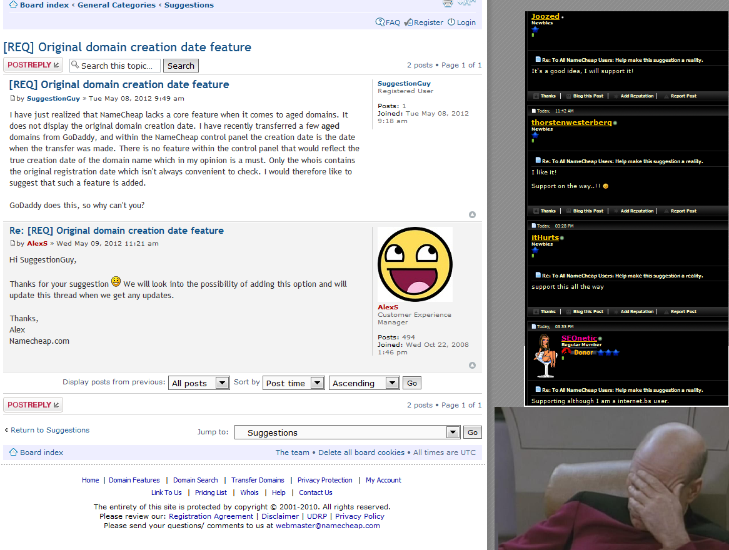The height and width of the screenshot is (550, 729).
Task: Click print icon at top right of forum
Action: pyautogui.click(x=447, y=3)
